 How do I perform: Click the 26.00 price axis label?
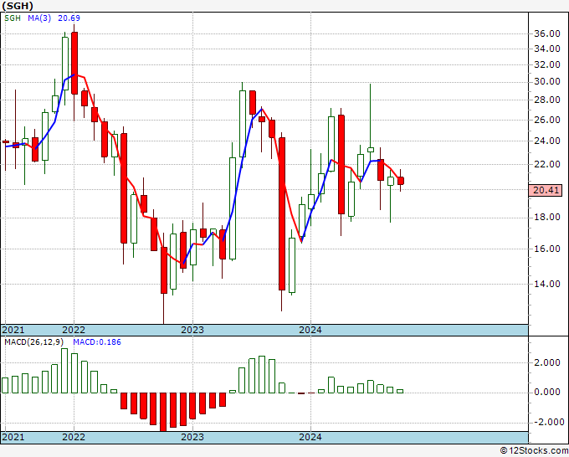[547, 120]
